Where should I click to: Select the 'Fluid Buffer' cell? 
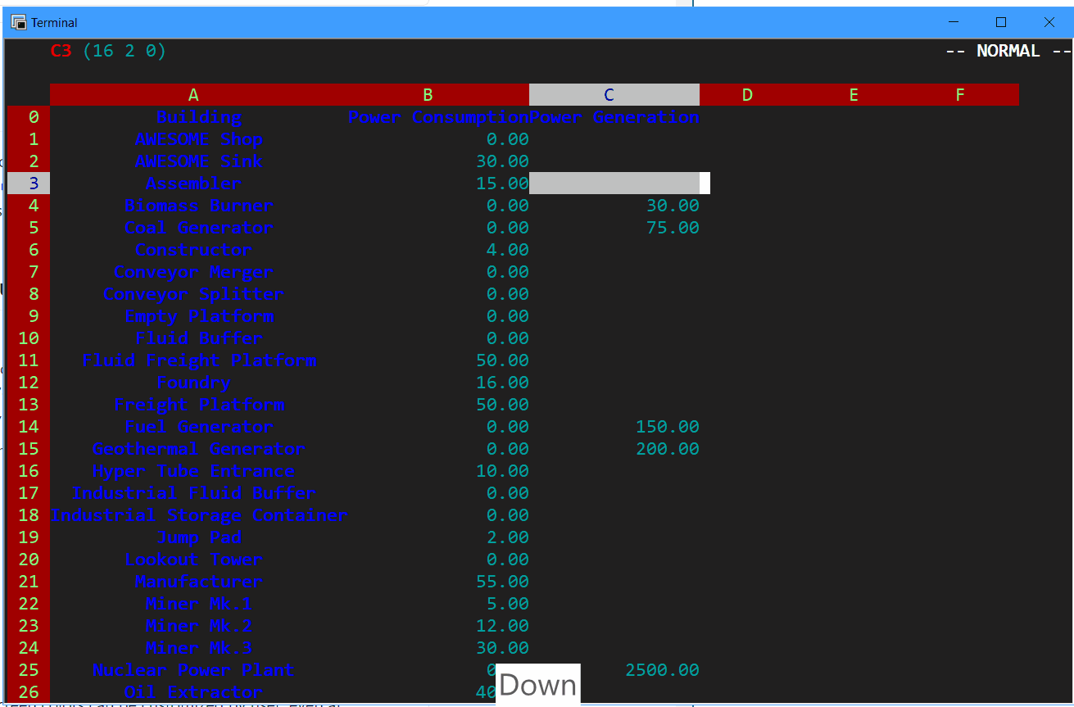pyautogui.click(x=199, y=338)
